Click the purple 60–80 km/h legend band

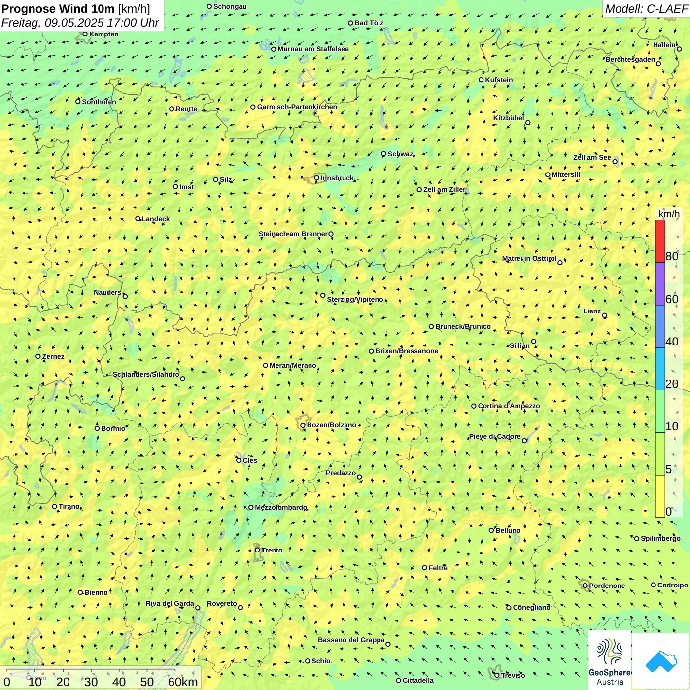coord(660,284)
